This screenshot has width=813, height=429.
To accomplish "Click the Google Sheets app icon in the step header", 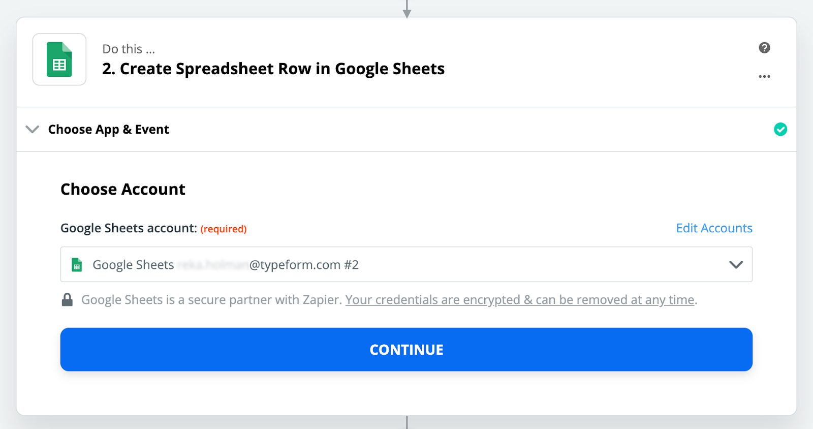I will pyautogui.click(x=59, y=59).
